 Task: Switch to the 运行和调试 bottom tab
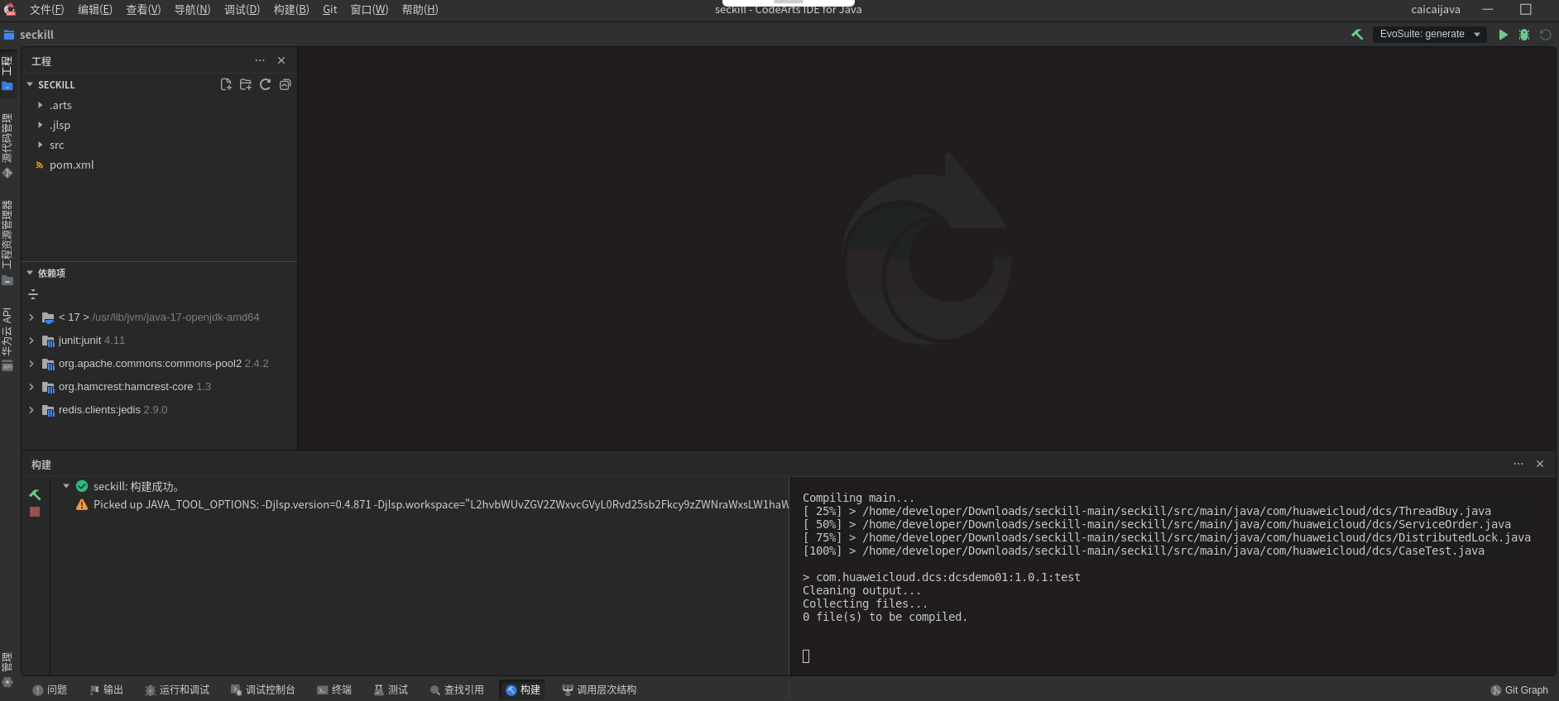(177, 689)
